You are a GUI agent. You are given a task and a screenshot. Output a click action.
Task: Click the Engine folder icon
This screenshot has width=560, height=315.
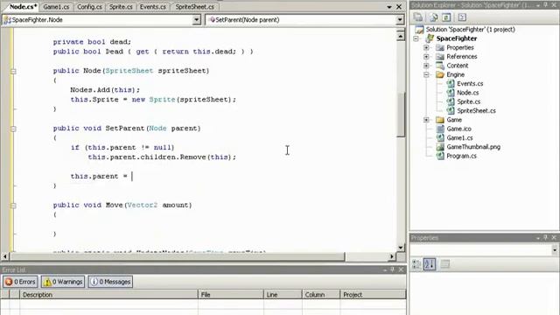click(x=440, y=74)
